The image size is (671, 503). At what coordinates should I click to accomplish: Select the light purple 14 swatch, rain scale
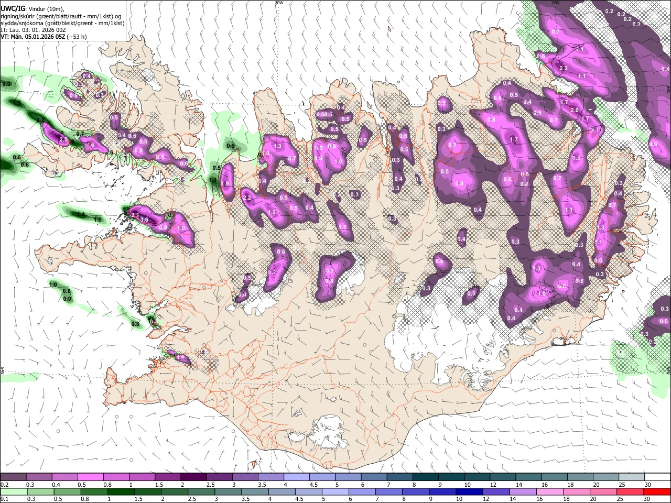coord(522,491)
